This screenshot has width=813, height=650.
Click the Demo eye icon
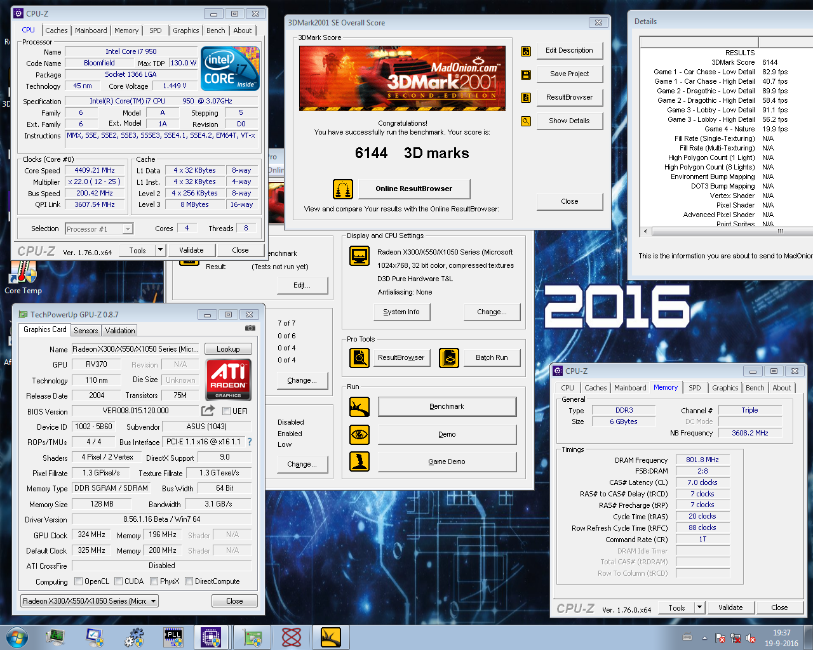click(x=359, y=434)
